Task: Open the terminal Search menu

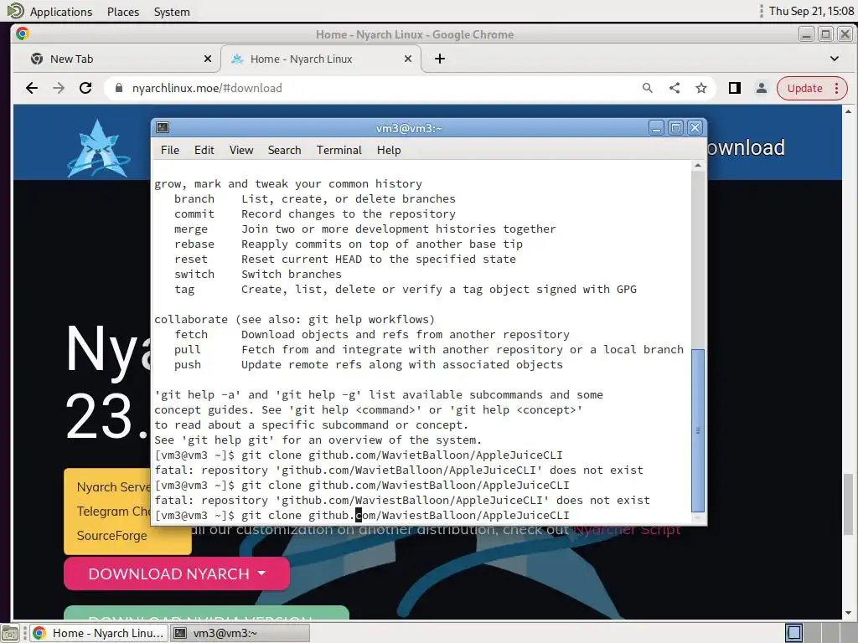Action: coord(284,150)
